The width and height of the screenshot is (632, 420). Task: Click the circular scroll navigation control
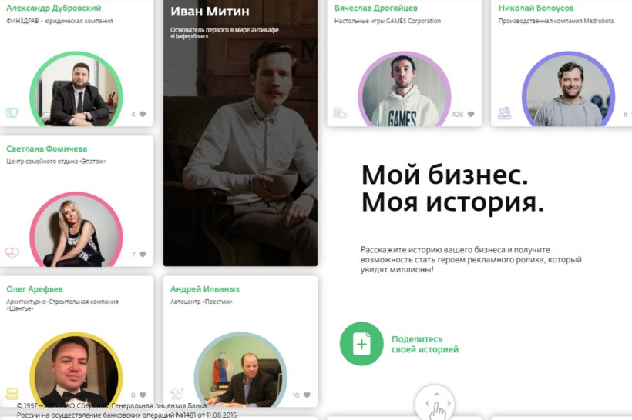(435, 403)
